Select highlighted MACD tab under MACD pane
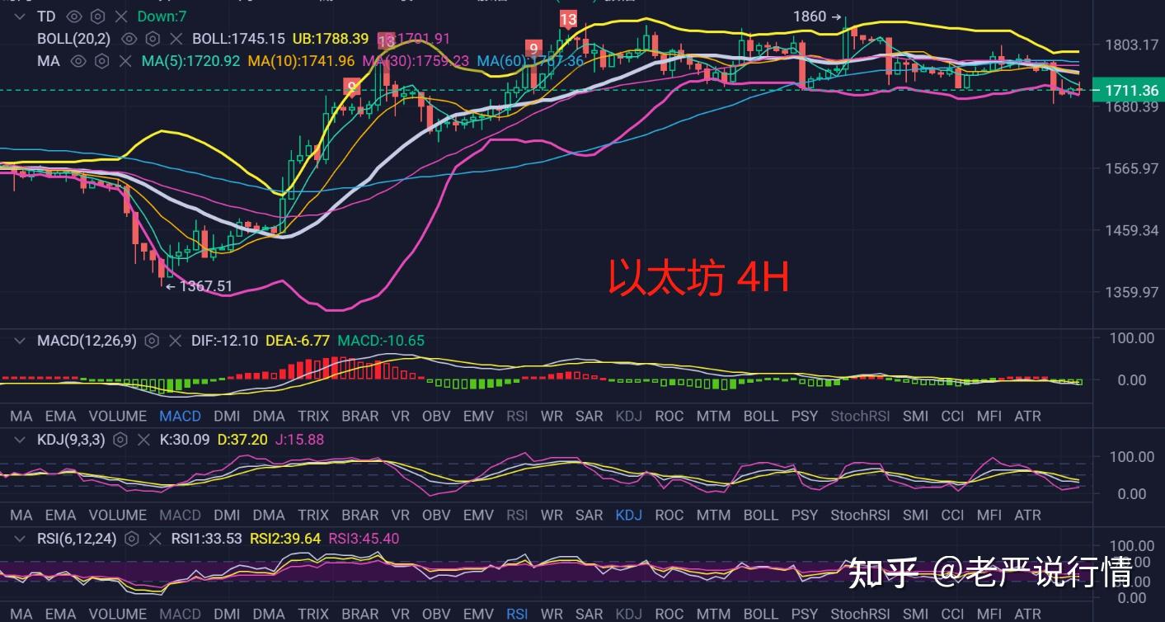 [180, 416]
